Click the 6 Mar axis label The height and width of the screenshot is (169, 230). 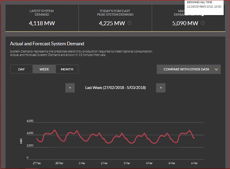[194, 163]
